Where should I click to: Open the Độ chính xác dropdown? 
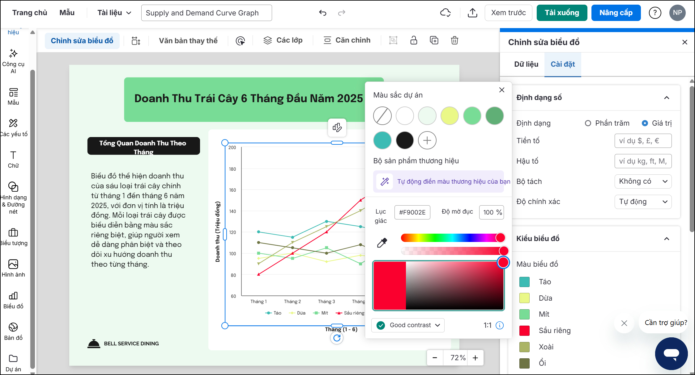coord(643,202)
